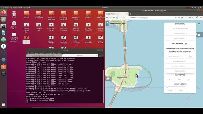203x114 pixels.
Task: Bookmark this page with the star icon
Action: (x=182, y=18)
